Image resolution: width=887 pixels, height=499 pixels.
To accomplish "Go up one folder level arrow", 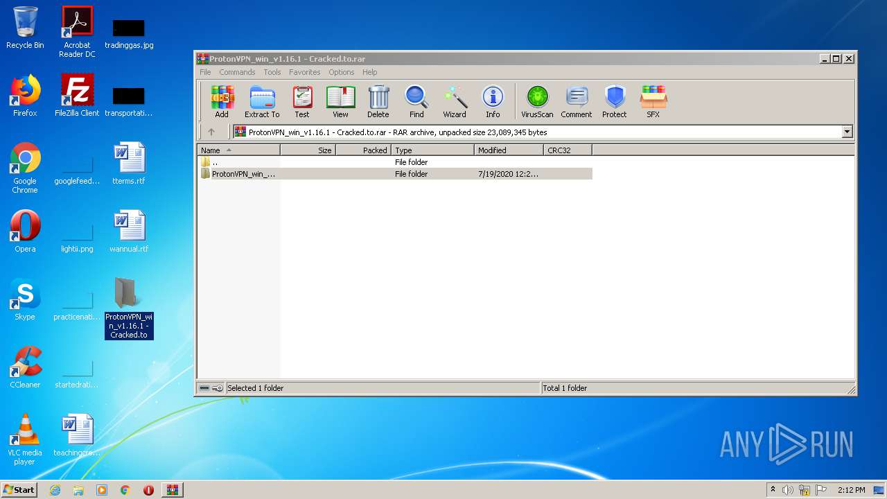I will (x=211, y=132).
